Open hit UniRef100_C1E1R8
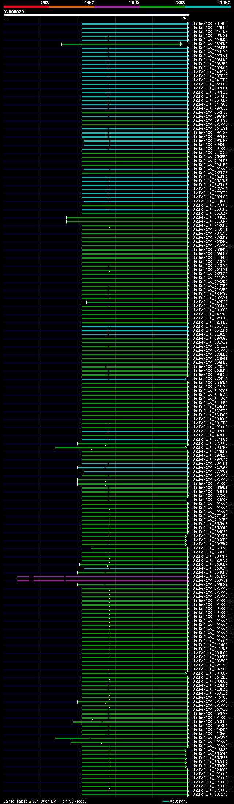Viewport: 234px width, 804px height. tap(210, 32)
